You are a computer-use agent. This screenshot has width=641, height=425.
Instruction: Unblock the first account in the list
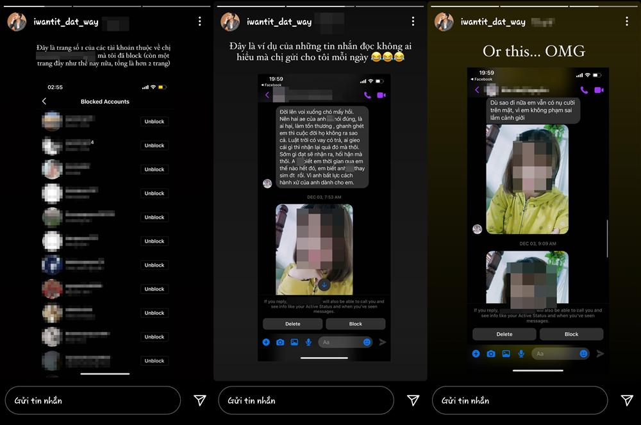(154, 122)
